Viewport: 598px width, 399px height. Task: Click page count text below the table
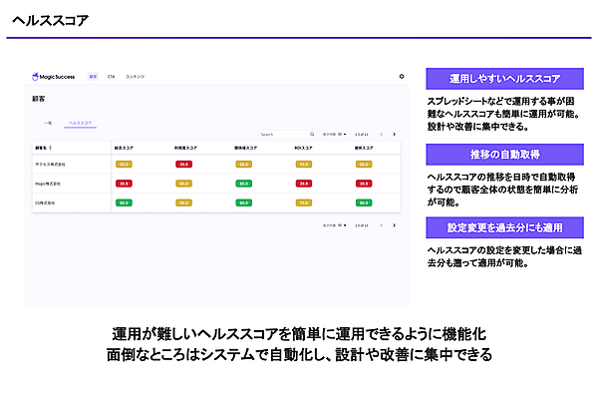[x=361, y=225]
